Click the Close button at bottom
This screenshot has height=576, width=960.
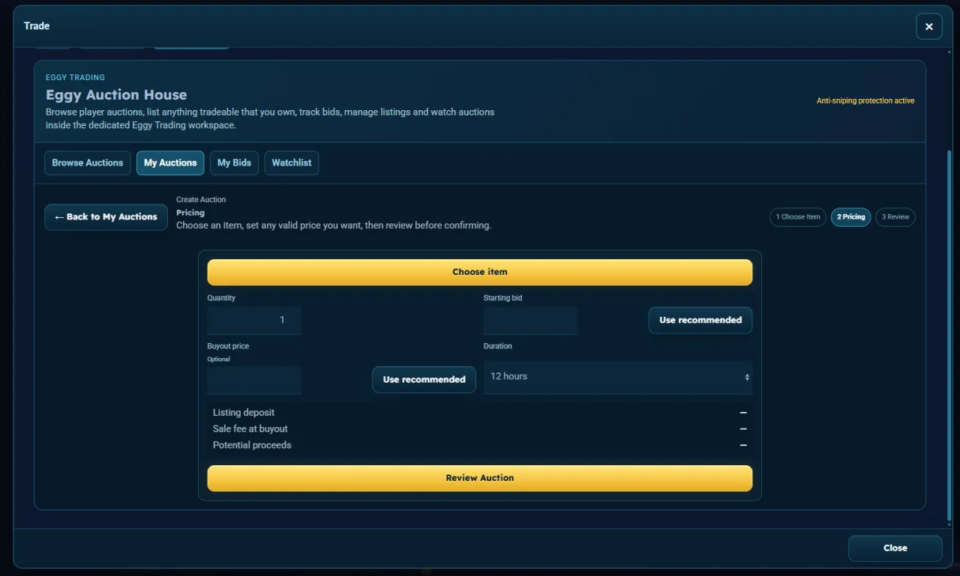coord(895,548)
